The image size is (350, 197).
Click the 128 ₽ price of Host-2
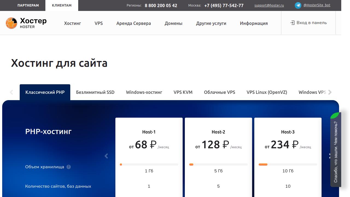(215, 144)
